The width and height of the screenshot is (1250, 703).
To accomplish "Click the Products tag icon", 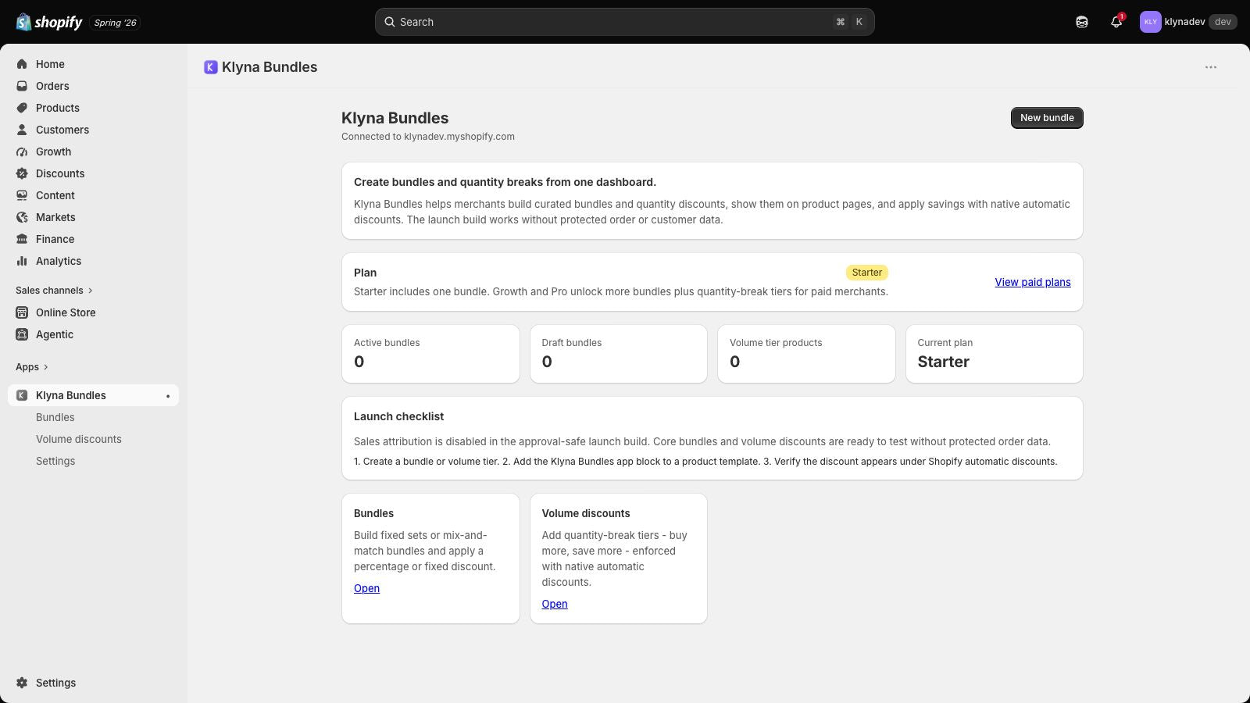I will point(22,108).
